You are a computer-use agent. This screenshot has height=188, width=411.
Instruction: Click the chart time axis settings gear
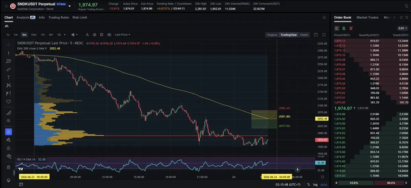tap(322, 177)
